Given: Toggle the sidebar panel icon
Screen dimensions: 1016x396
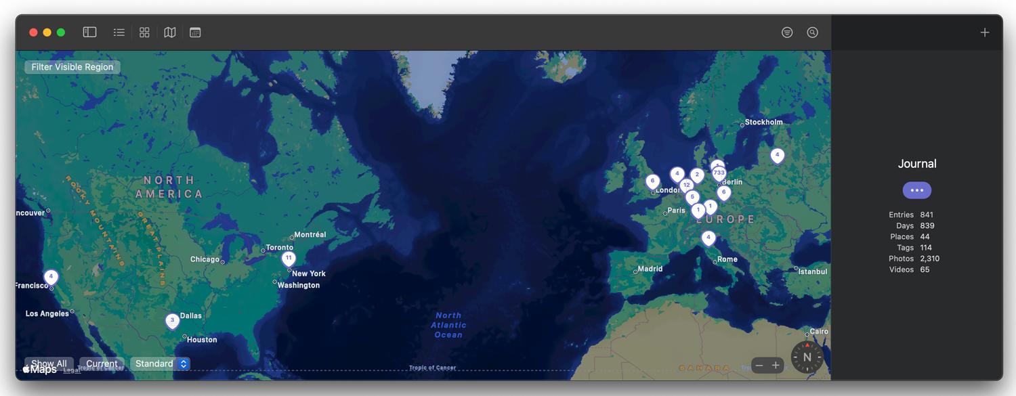Looking at the screenshot, I should click(x=89, y=32).
